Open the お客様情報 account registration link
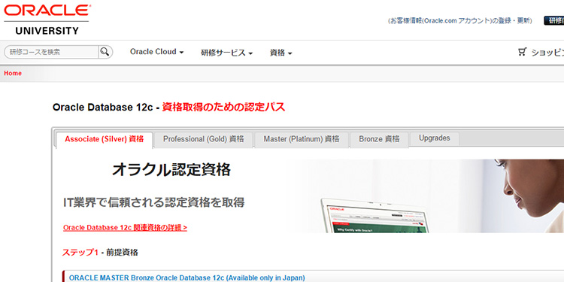 point(459,21)
